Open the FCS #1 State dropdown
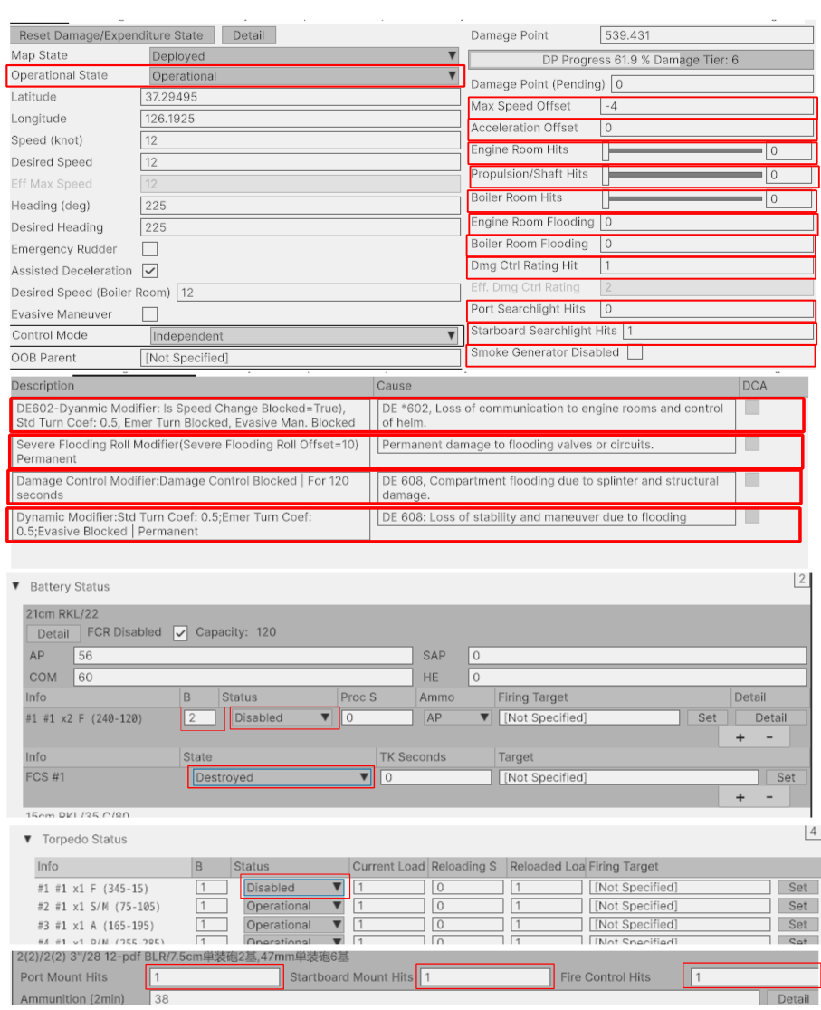The width and height of the screenshot is (821, 1010). pos(282,777)
